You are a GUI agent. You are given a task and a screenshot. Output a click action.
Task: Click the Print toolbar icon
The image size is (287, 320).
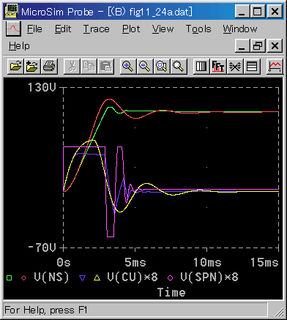(x=49, y=66)
